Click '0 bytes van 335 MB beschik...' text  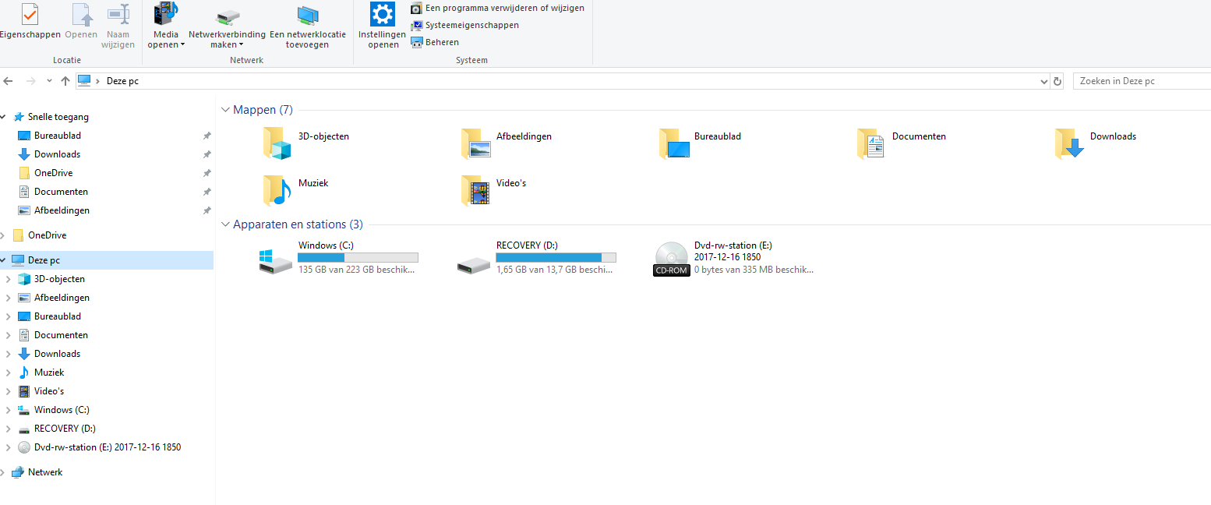754,270
